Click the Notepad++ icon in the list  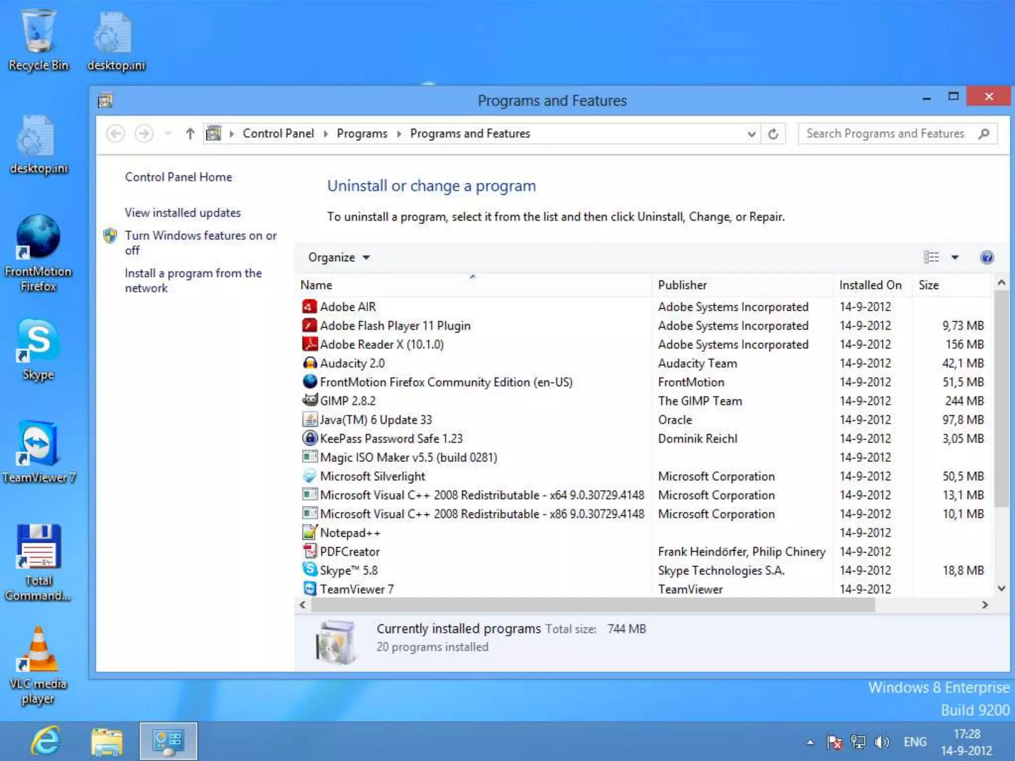tap(309, 533)
